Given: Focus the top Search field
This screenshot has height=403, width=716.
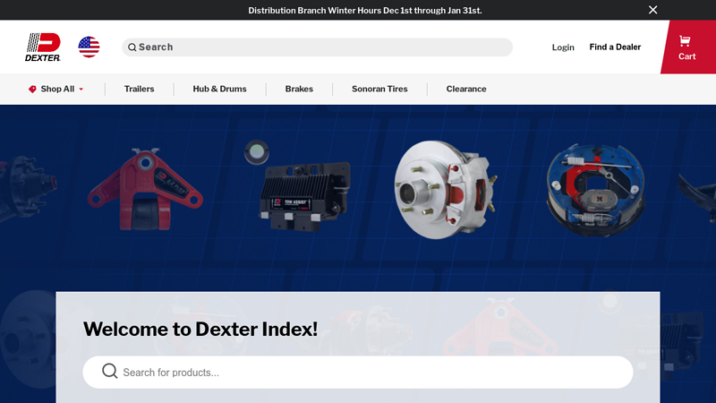Looking at the screenshot, I should click(318, 47).
